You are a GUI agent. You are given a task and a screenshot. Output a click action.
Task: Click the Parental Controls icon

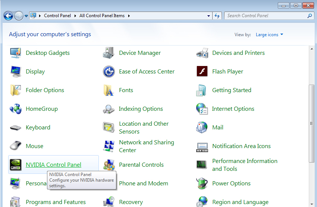(109, 165)
